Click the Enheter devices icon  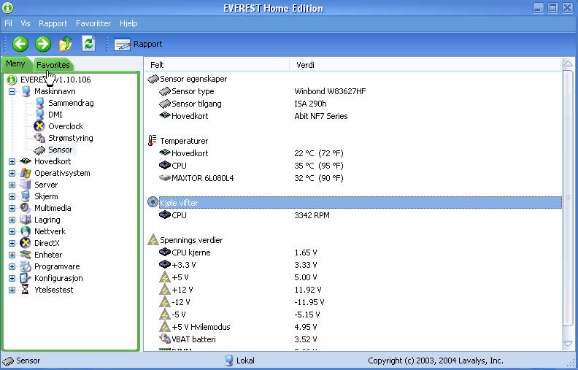(26, 254)
